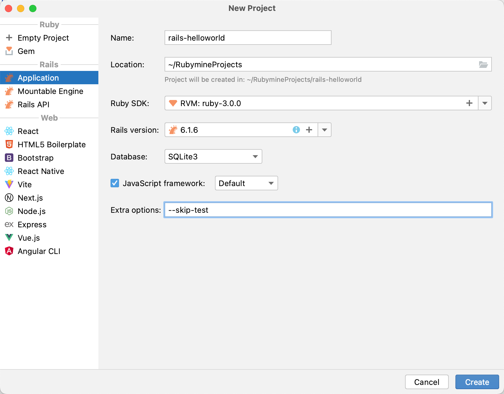Image resolution: width=504 pixels, height=394 pixels.
Task: Click the Rails Application icon
Action: [x=9, y=78]
